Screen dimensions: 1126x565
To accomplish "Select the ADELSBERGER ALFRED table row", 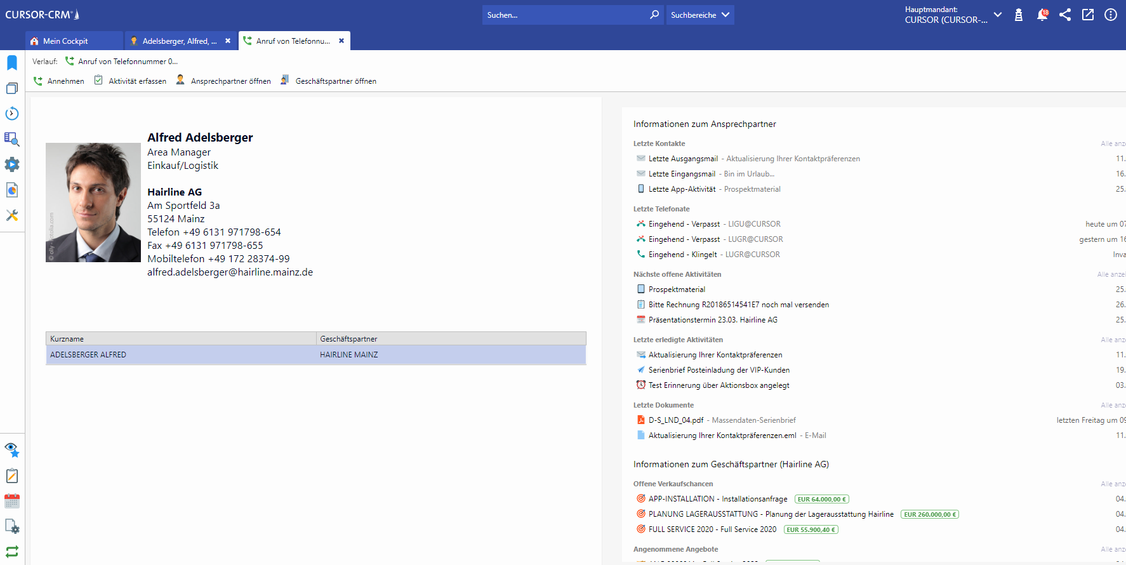I will [x=315, y=355].
